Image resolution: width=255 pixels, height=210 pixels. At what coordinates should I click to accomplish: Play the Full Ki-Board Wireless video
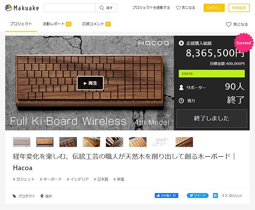pyautogui.click(x=90, y=83)
